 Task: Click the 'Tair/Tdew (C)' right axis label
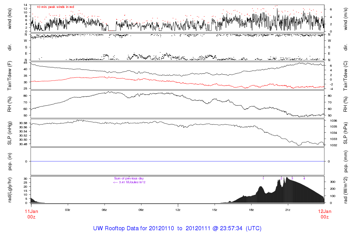(x=346, y=75)
